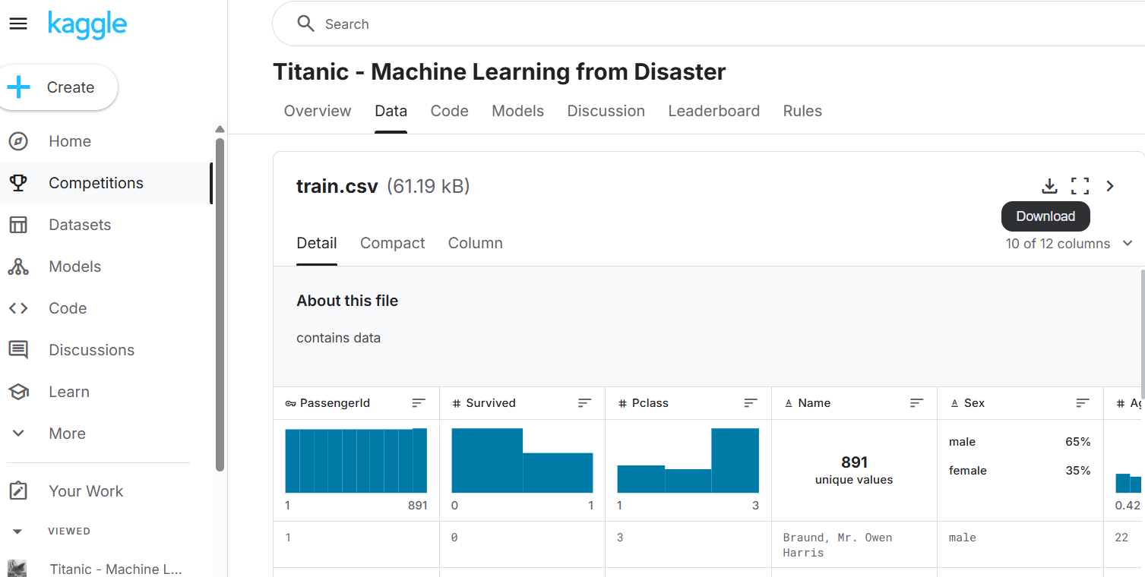Click the Create button

coord(59,87)
